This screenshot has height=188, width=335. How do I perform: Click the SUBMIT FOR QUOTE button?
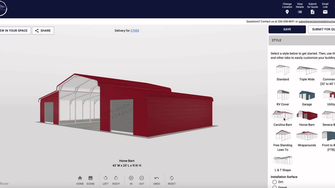[x=322, y=29]
